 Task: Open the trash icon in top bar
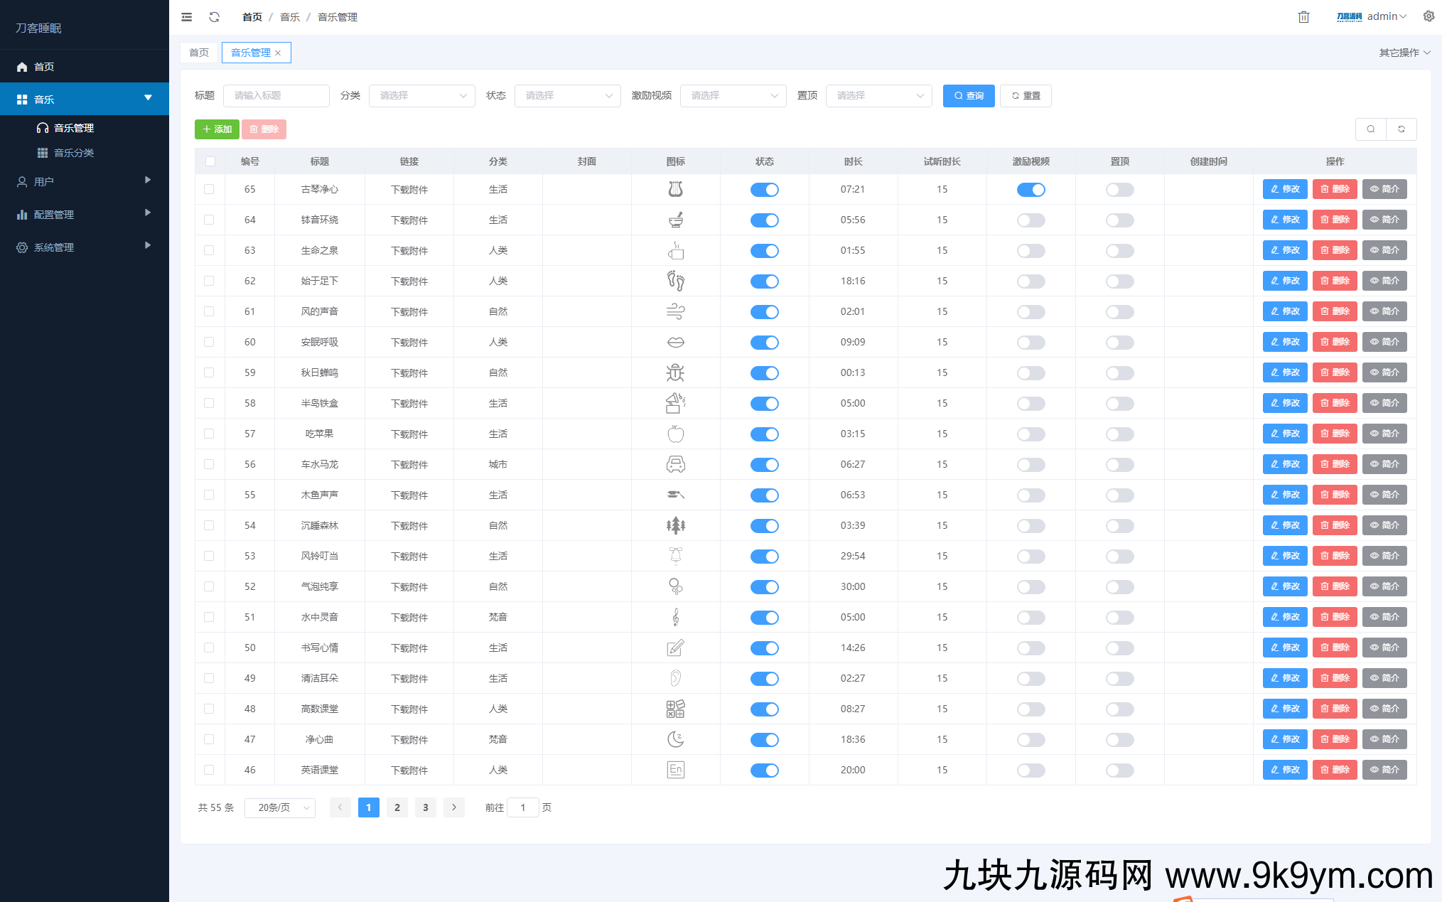tap(1303, 16)
